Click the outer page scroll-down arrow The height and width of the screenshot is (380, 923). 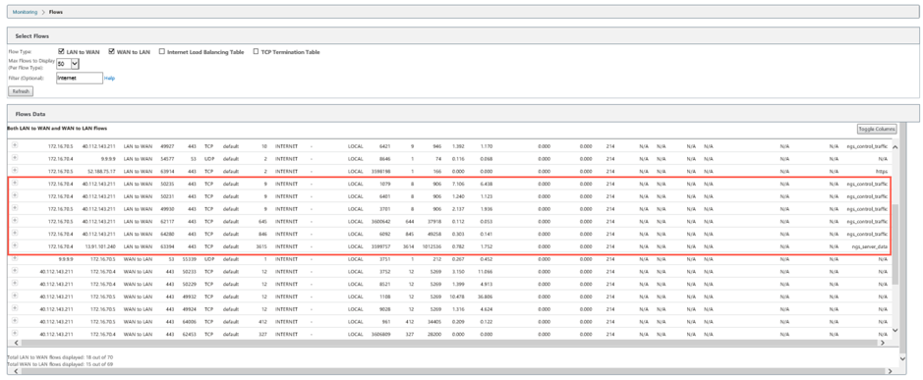(x=904, y=357)
